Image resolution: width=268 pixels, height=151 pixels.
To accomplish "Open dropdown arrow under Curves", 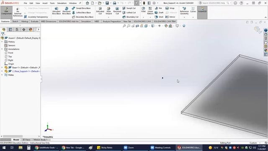I will [193, 17].
